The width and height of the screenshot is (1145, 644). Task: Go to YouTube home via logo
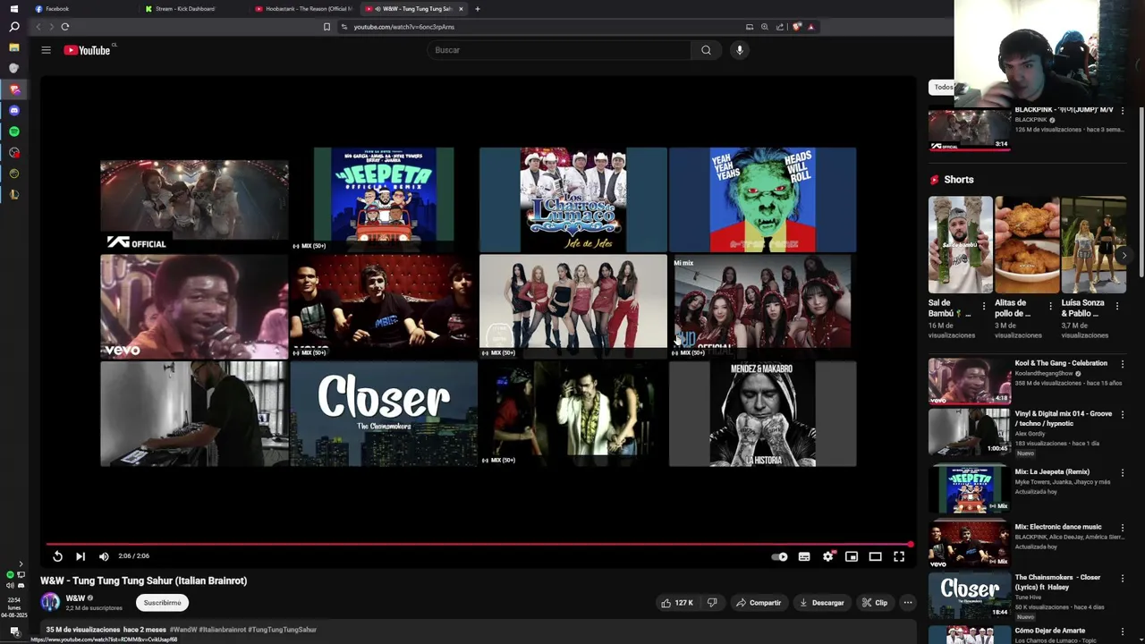coord(87,50)
